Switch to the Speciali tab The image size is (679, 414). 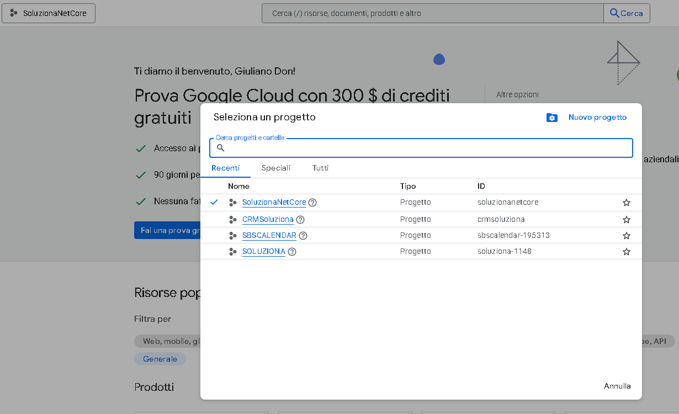pyautogui.click(x=275, y=168)
